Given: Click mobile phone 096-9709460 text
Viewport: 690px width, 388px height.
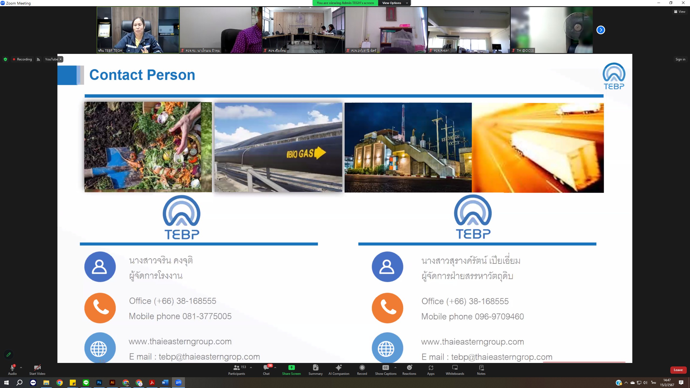Looking at the screenshot, I should 472,316.
